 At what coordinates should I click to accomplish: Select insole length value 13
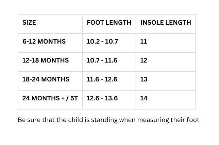pos(144,80)
